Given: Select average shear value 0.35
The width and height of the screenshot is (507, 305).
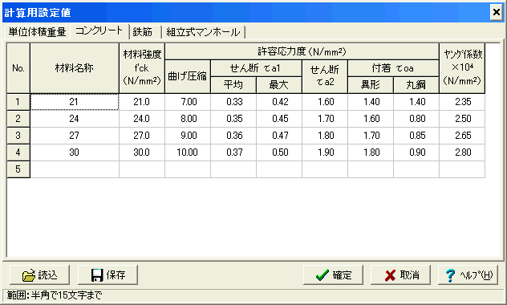Looking at the screenshot, I should 233,119.
